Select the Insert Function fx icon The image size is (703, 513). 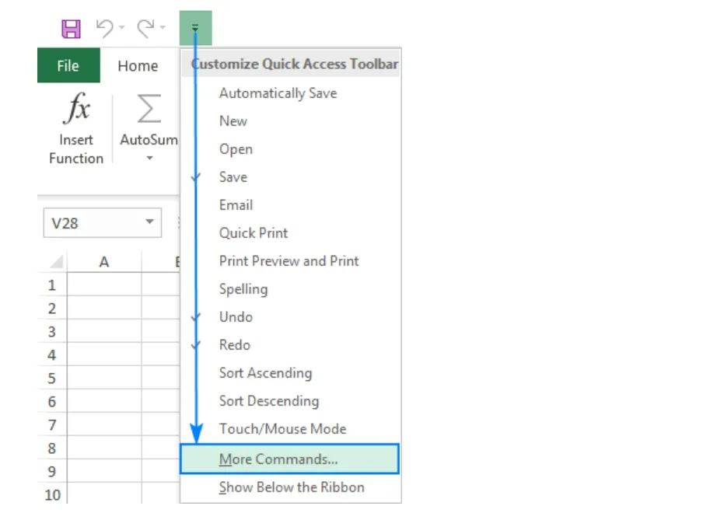(x=75, y=110)
